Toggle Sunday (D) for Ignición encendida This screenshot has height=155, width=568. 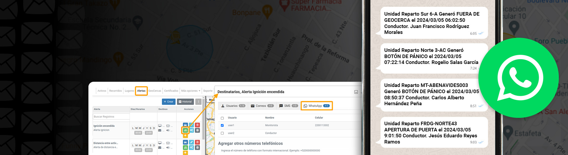pyautogui.click(x=154, y=128)
